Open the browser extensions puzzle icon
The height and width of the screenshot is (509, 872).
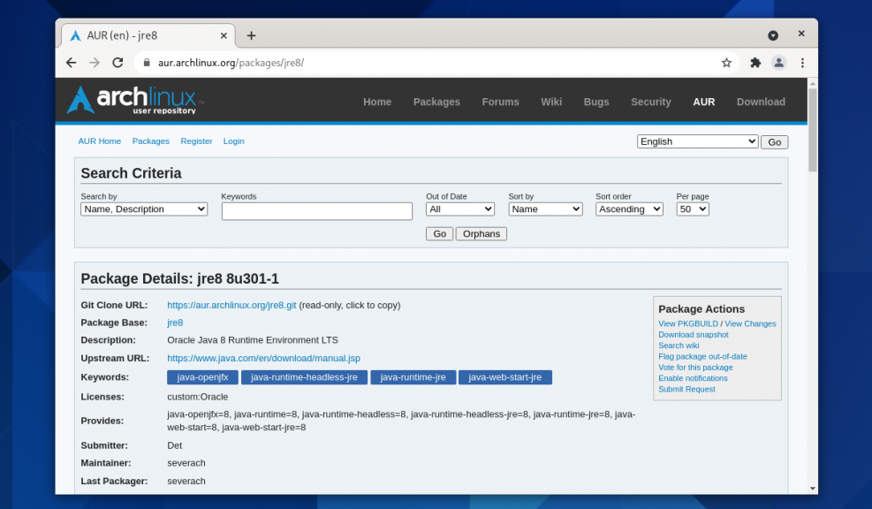click(755, 63)
